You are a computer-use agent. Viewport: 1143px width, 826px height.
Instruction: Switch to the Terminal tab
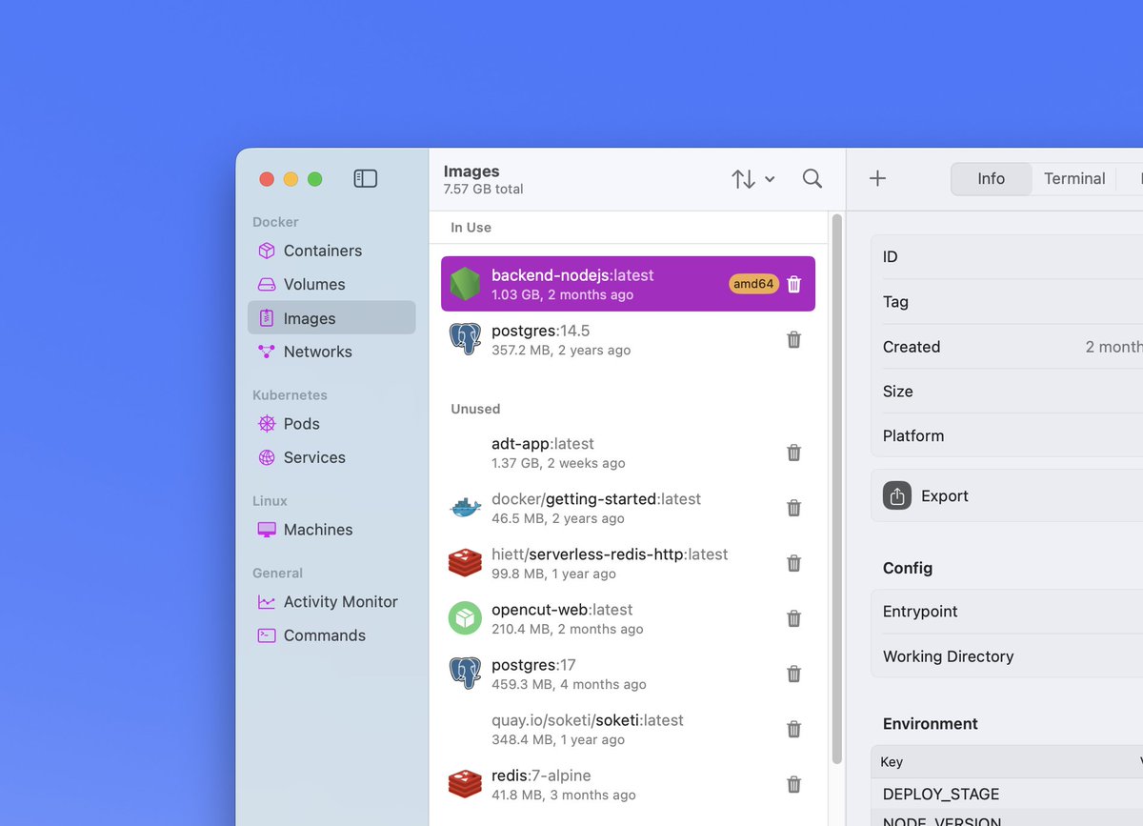pyautogui.click(x=1074, y=178)
